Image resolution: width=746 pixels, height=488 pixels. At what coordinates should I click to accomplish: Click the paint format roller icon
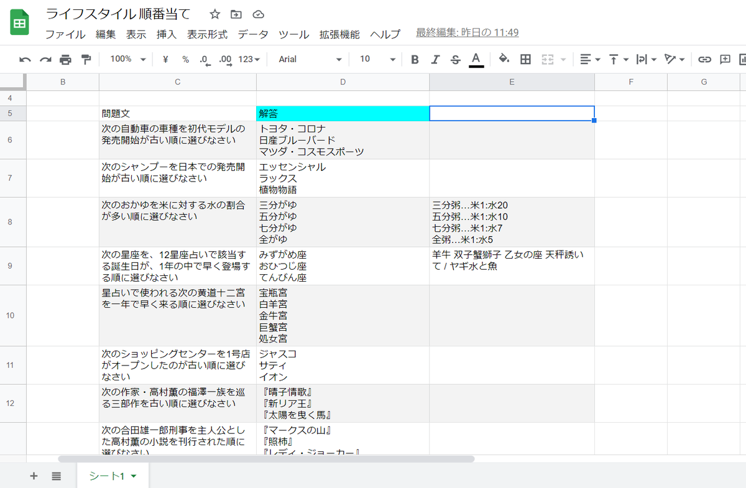86,59
